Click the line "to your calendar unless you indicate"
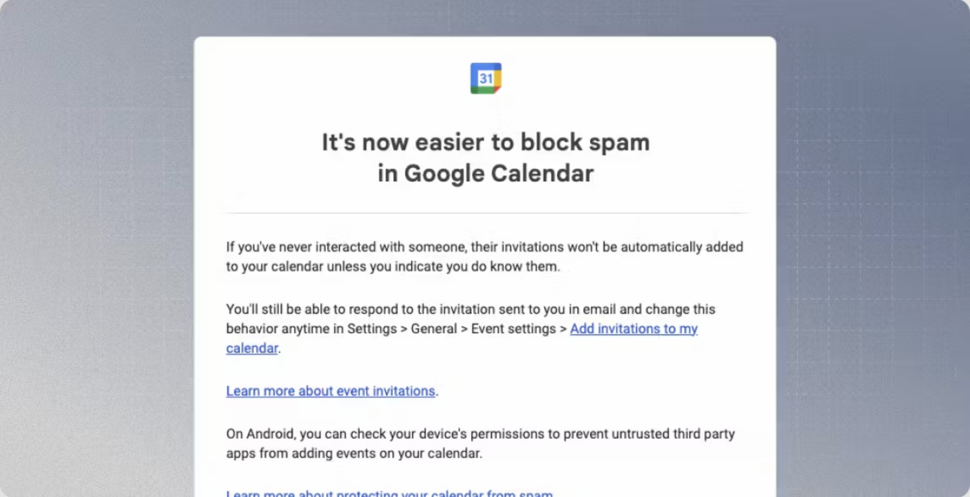Screen dimensions: 970x497 (393, 266)
